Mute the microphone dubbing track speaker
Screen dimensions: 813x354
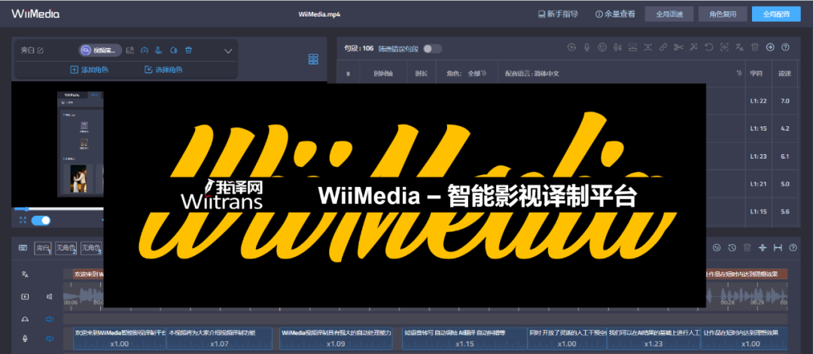(50, 338)
